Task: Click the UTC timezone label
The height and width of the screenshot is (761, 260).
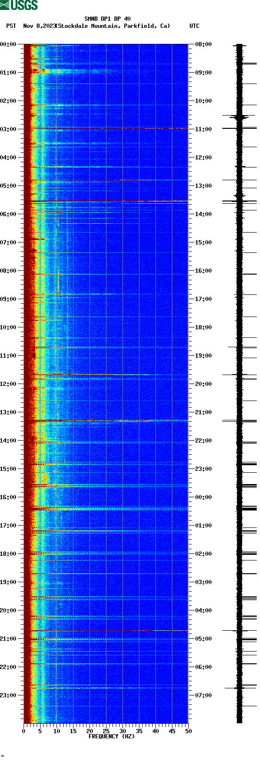Action: point(195,26)
